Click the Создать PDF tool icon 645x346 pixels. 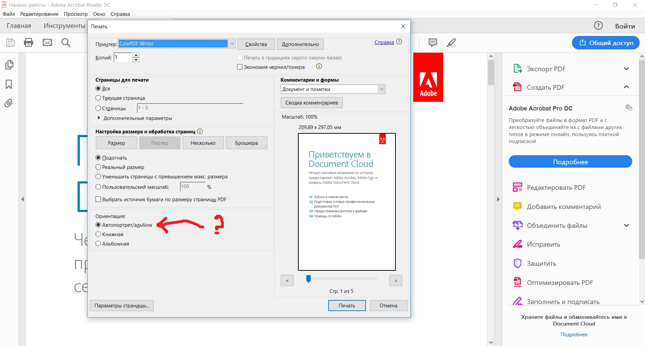517,87
